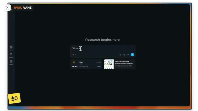
Task: Open the search focus globe icon
Action: click(120, 55)
